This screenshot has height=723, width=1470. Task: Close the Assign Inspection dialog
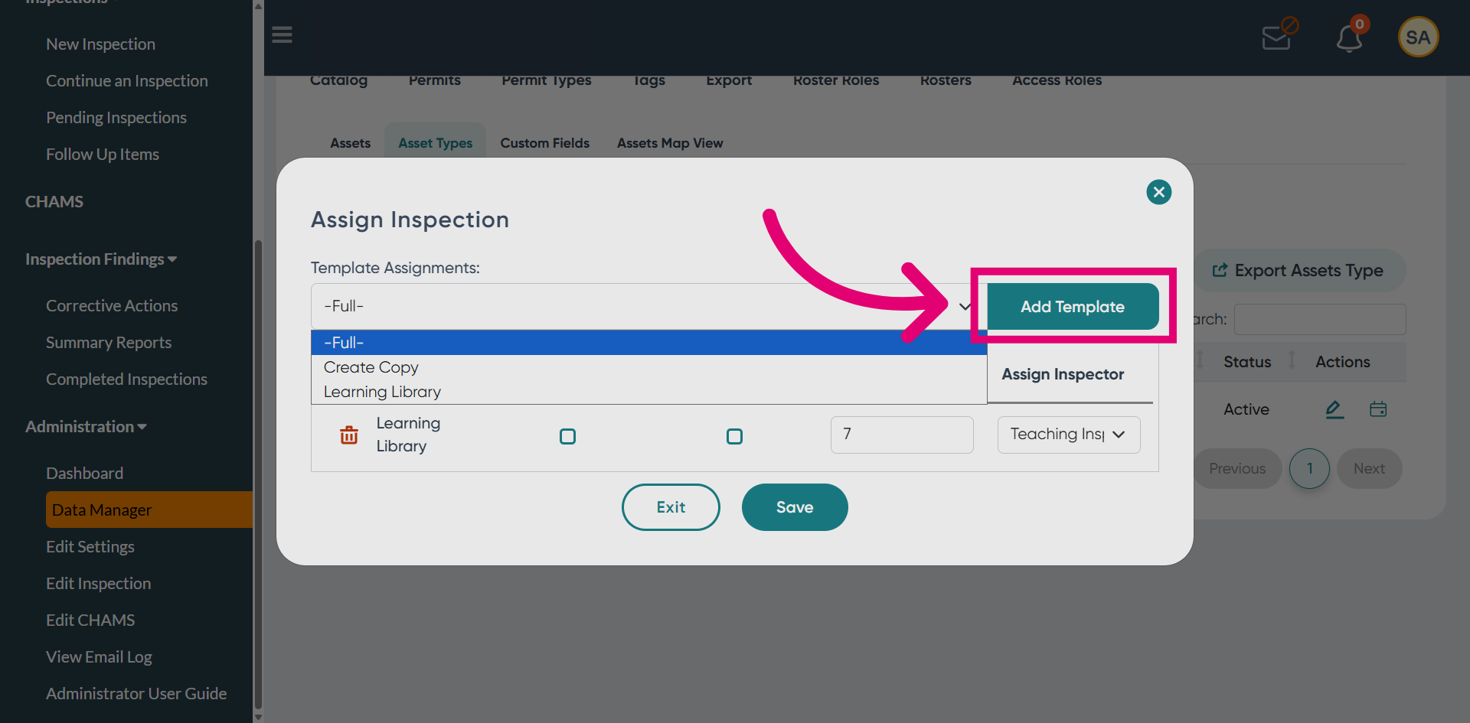(1158, 192)
